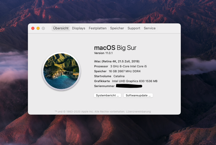Click the macOS Big Sur heading
The height and width of the screenshot is (145, 216).
coord(115,48)
